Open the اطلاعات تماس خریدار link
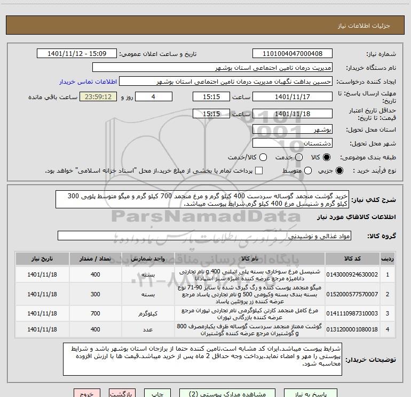 pos(88,82)
